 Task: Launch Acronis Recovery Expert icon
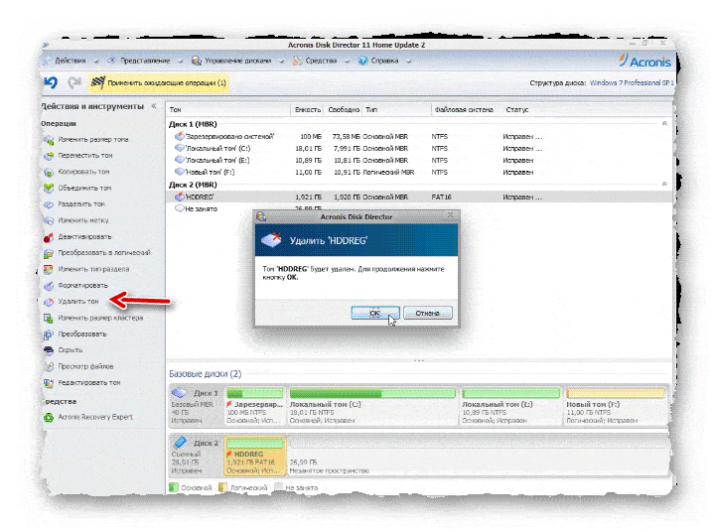49,418
